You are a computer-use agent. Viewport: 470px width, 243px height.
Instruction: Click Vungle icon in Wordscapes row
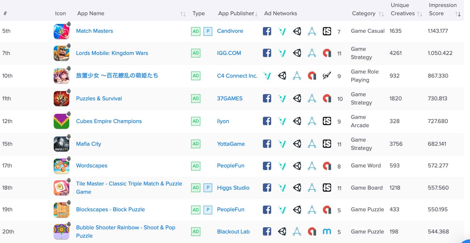(x=282, y=166)
